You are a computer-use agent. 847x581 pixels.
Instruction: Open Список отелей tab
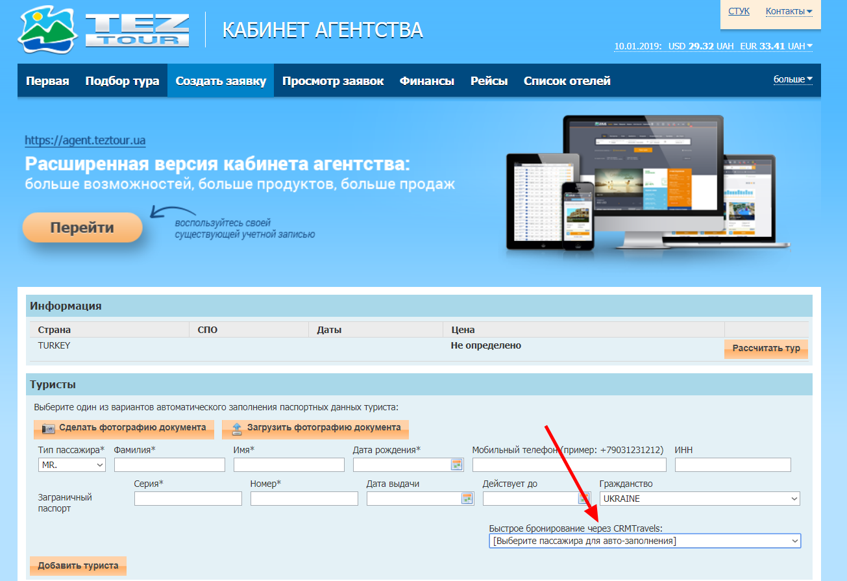(567, 81)
